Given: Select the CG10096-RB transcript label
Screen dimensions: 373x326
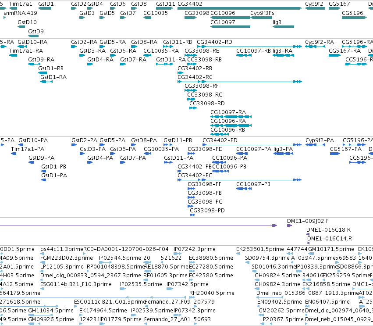Looking at the screenshot, I should [x=227, y=130].
